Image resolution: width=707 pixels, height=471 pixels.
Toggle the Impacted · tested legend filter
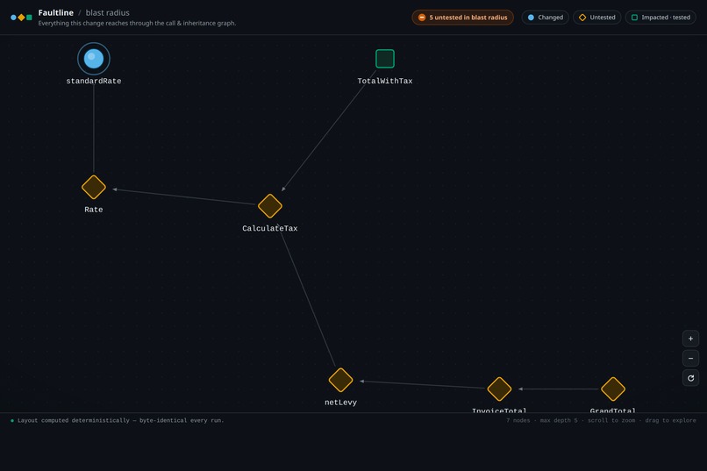[x=661, y=18]
